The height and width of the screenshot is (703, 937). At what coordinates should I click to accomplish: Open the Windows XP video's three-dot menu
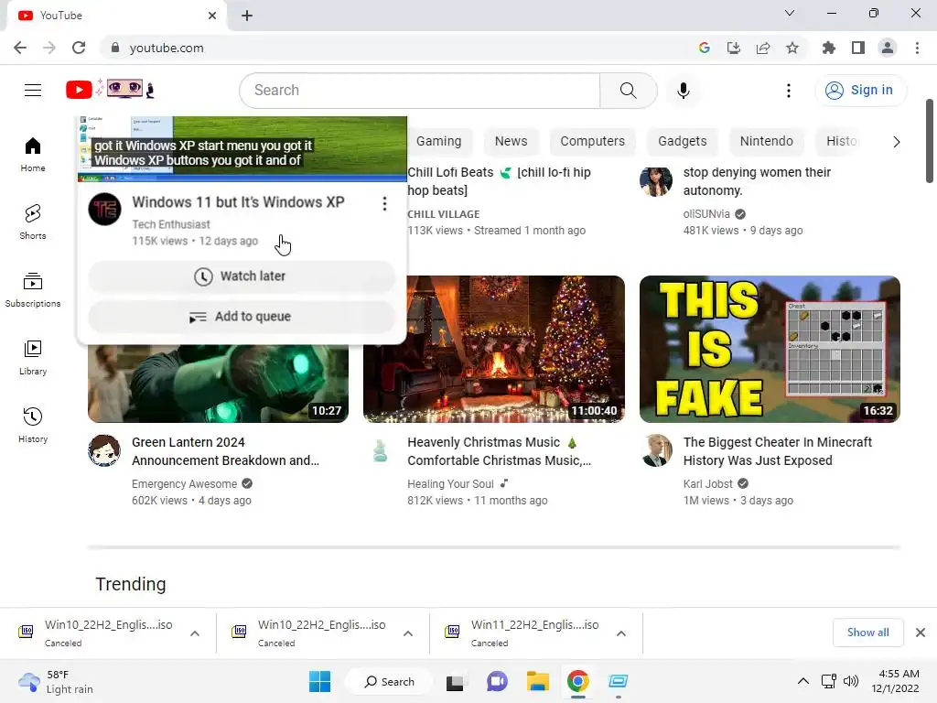click(385, 204)
